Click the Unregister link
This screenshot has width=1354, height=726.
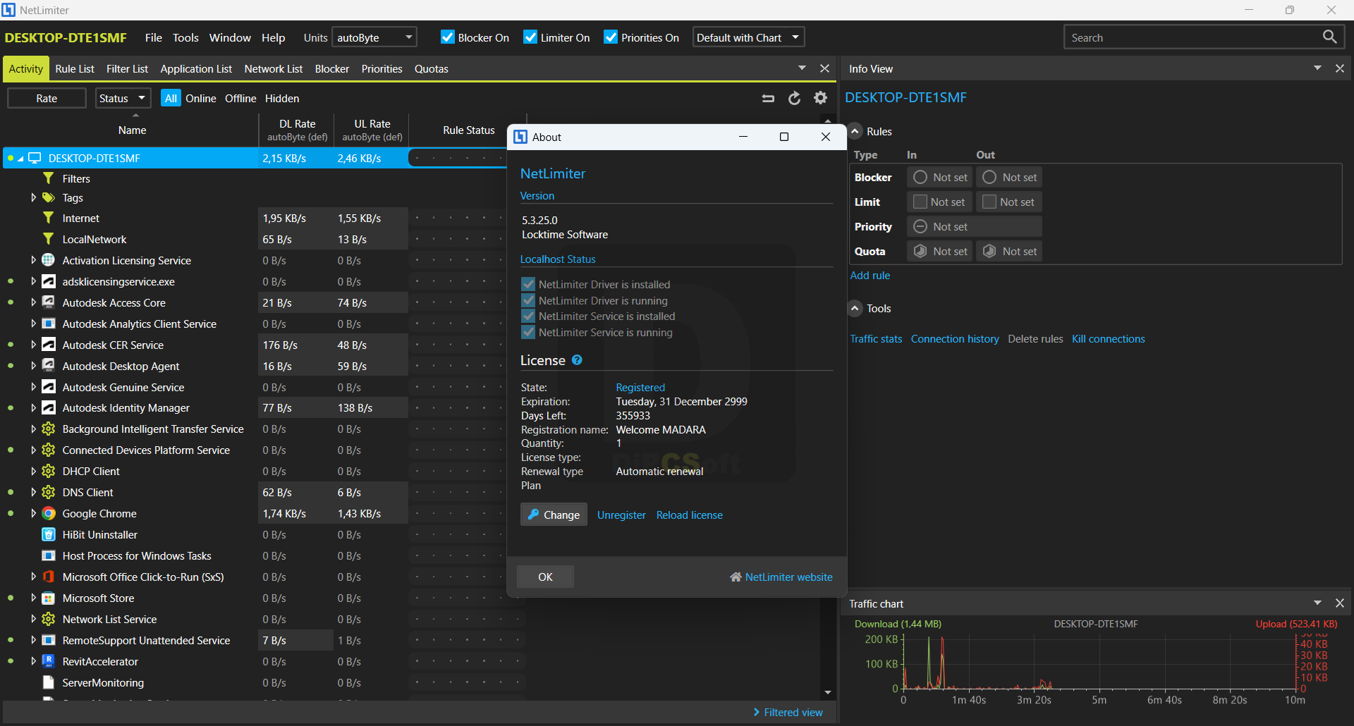coord(621,515)
